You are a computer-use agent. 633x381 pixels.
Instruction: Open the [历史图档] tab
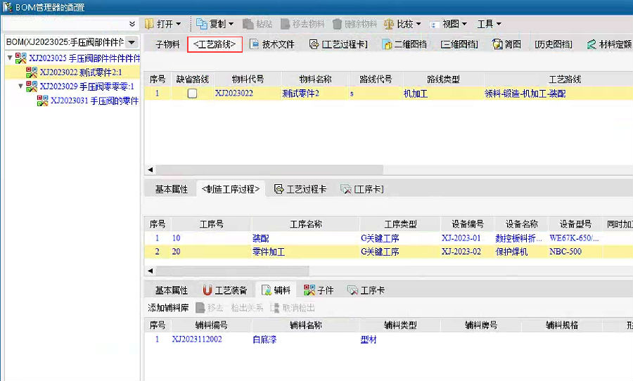(x=554, y=44)
